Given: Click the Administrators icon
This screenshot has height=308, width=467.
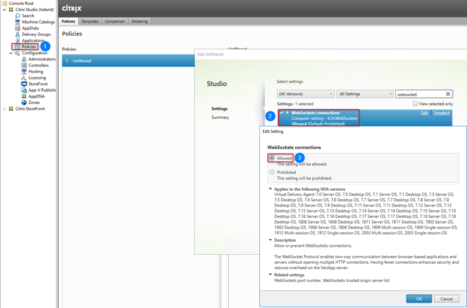Looking at the screenshot, I should click(x=24, y=59).
